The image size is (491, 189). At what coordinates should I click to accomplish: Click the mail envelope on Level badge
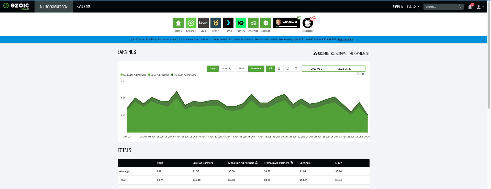[299, 18]
